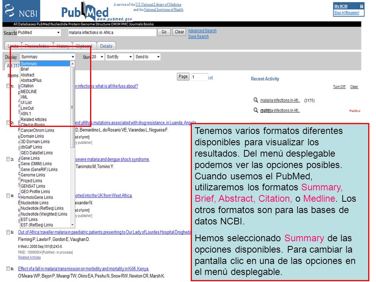Check the box for result 6

tap(8, 269)
